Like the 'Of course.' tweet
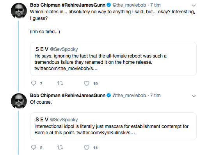Image resolution: width=208 pixels, height=155 pixels. tap(87, 148)
